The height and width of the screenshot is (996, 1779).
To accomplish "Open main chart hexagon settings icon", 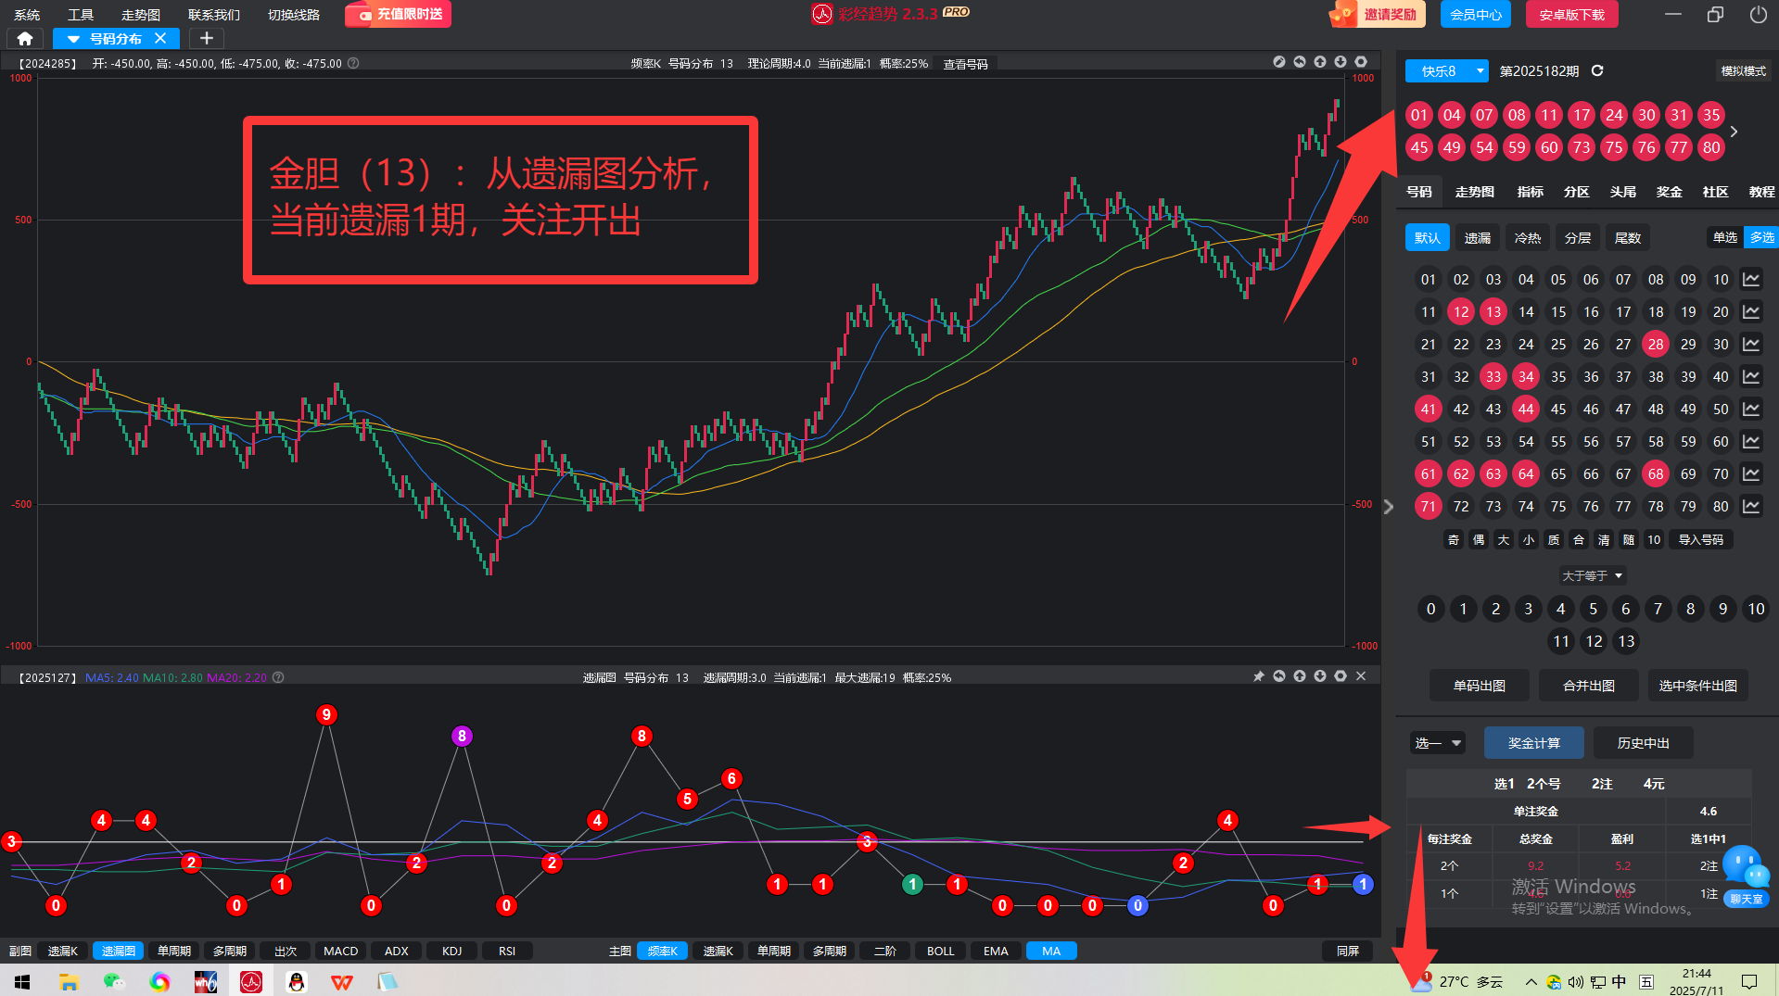I will pyautogui.click(x=1361, y=62).
